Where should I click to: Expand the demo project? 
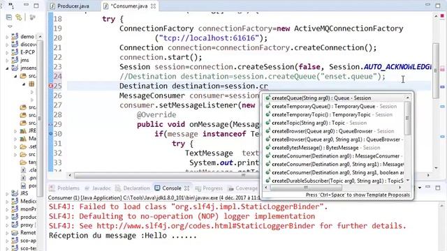click(x=7, y=37)
